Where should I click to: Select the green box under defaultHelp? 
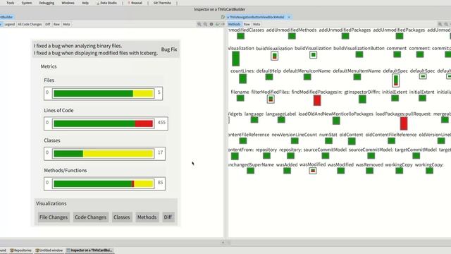pos(269,77)
